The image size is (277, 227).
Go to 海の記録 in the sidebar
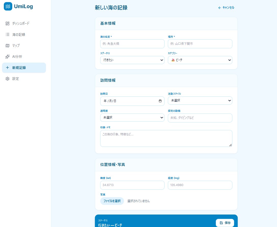[24, 35]
